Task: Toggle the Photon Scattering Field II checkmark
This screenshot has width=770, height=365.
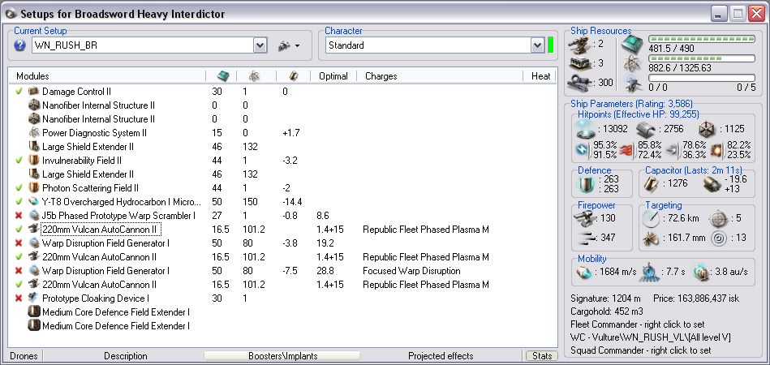Action: (19, 187)
